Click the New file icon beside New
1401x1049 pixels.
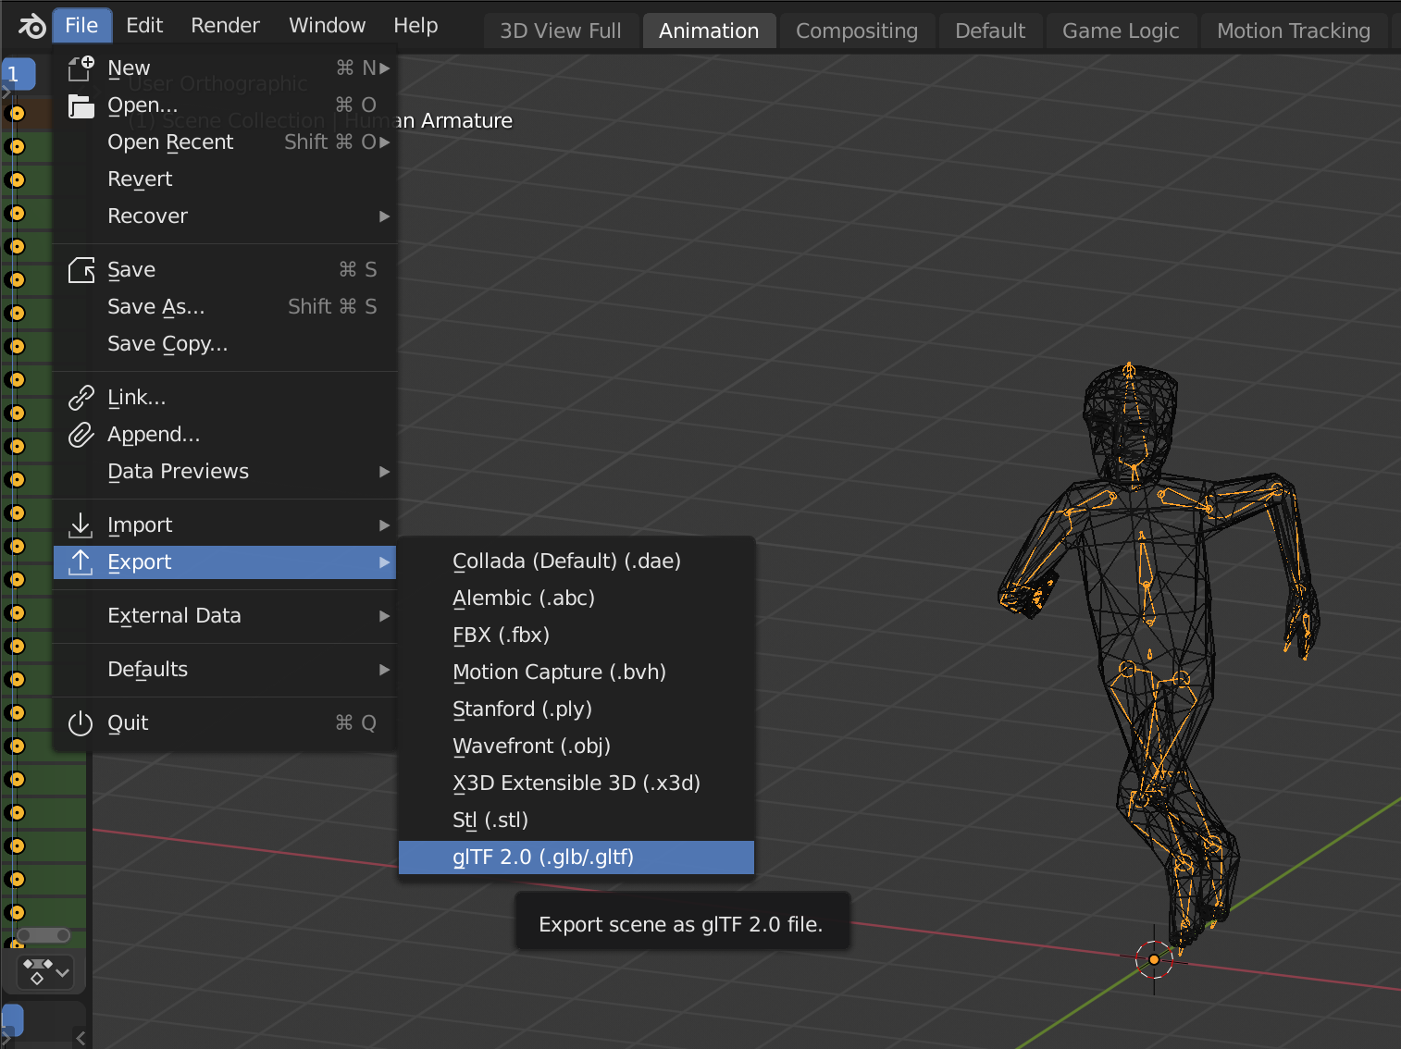point(81,68)
